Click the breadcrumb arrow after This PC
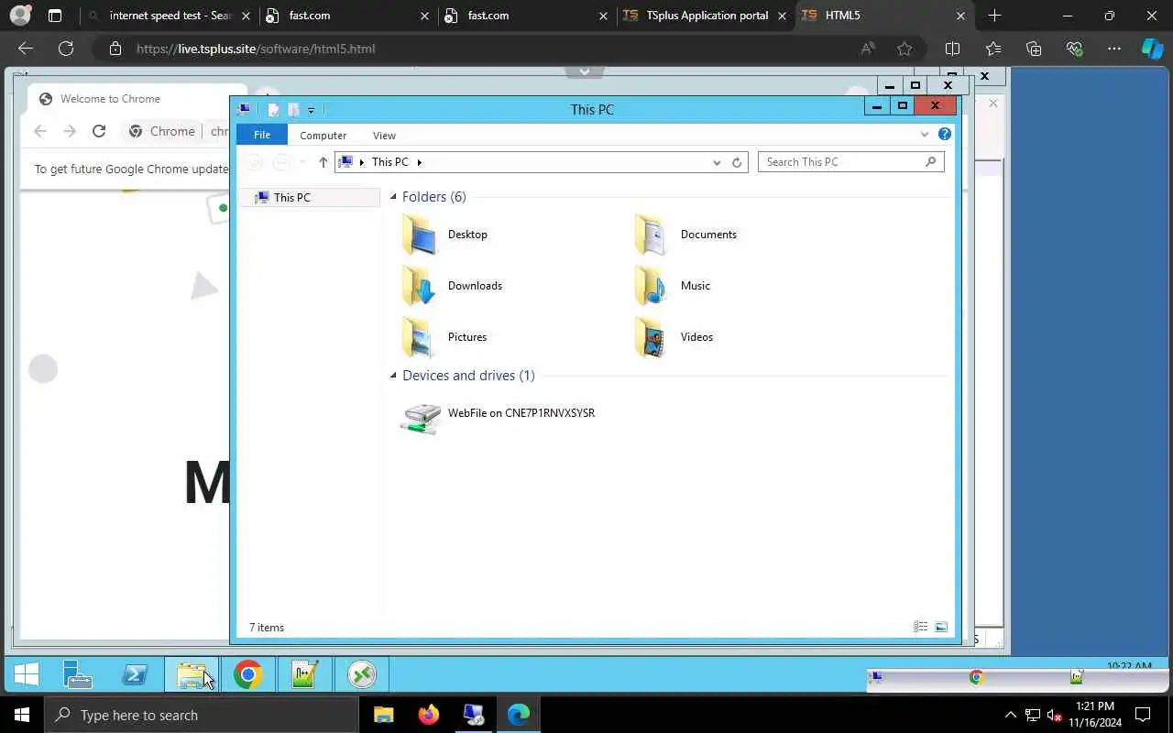This screenshot has width=1173, height=733. (x=420, y=162)
